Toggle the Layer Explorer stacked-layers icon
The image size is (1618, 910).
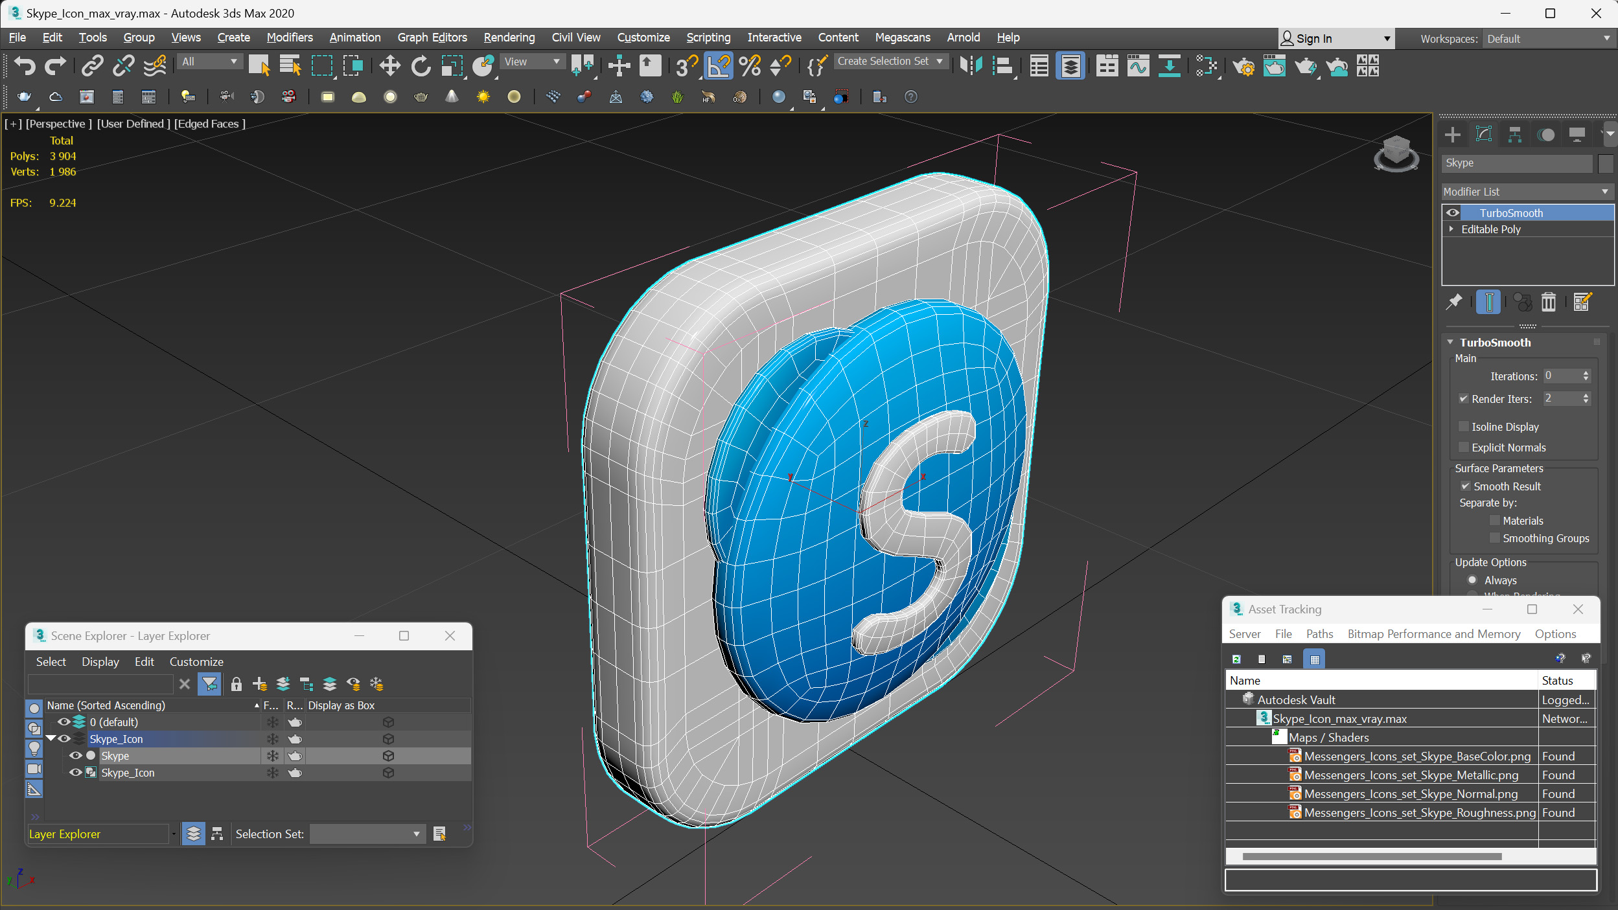pyautogui.click(x=193, y=834)
